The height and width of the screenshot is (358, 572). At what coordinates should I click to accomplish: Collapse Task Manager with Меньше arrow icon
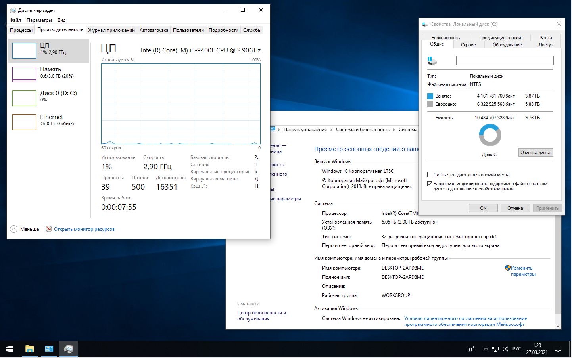(13, 229)
